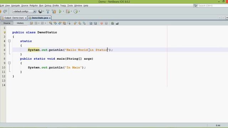Click Find Next Occurrence icon

(60, 23)
